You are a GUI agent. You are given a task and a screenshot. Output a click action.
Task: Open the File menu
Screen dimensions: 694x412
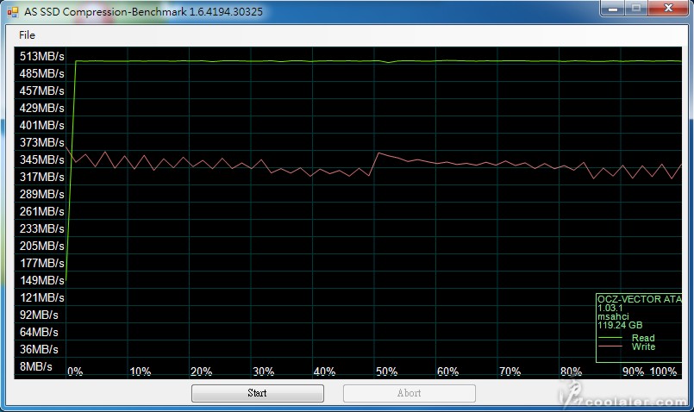27,35
